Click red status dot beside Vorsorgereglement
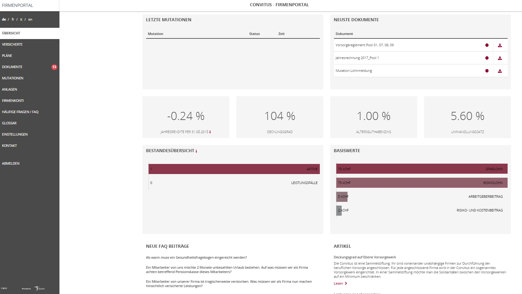The image size is (522, 294). click(x=487, y=45)
